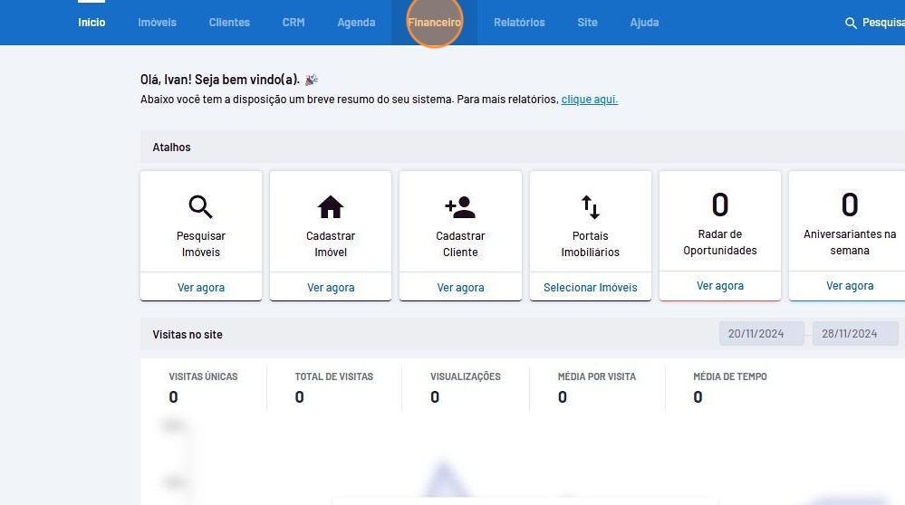Open the end date field 28/11/2024
Image resolution: width=905 pixels, height=505 pixels.
(x=854, y=334)
